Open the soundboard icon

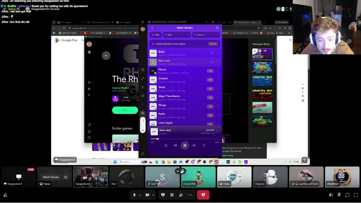[181, 195]
